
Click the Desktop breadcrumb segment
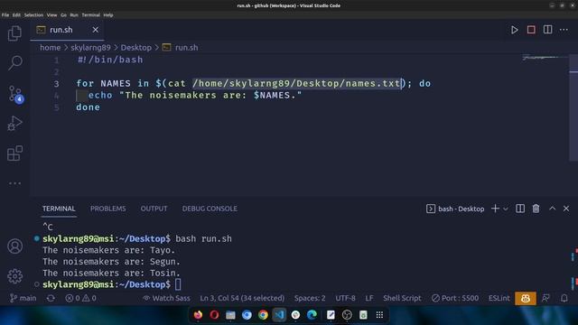click(x=136, y=48)
